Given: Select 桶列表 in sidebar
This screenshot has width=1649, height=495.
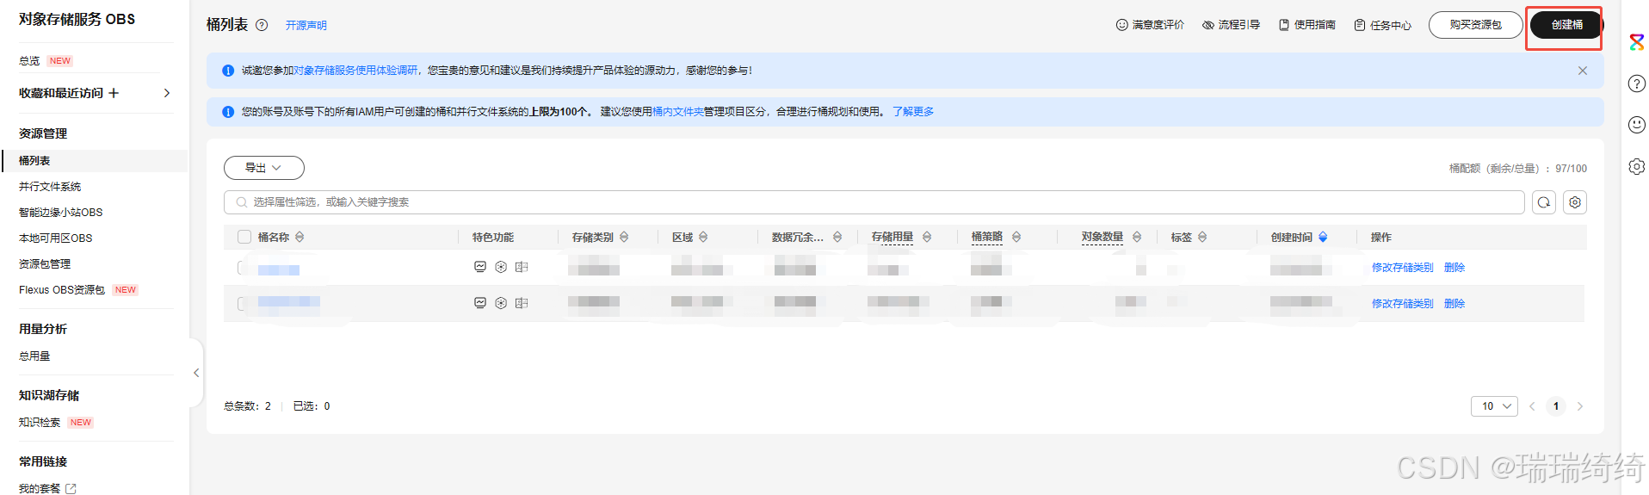Looking at the screenshot, I should pos(95,161).
